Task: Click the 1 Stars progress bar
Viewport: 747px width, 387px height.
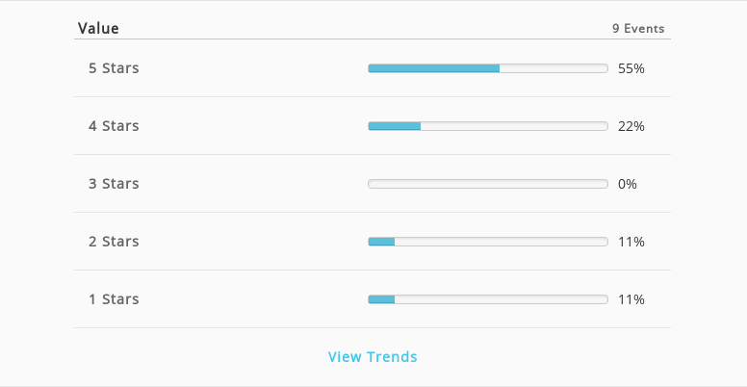Action: pos(488,299)
